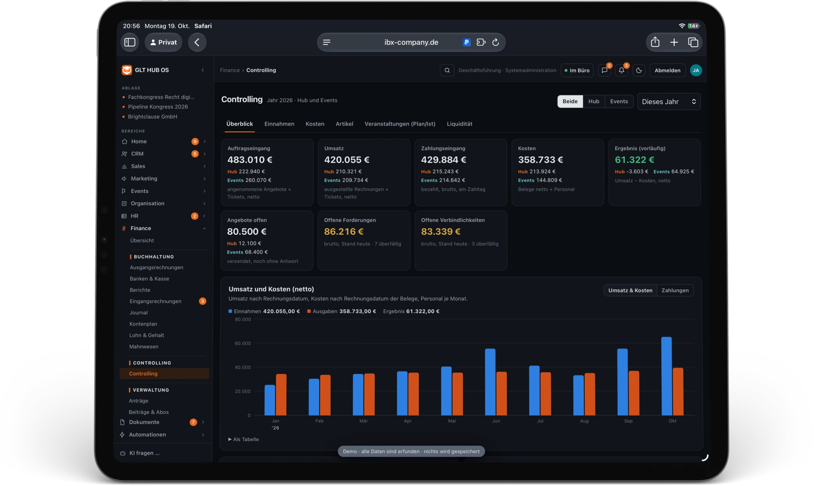
Task: Toggle the Safari sidebar icon
Action: click(x=130, y=42)
